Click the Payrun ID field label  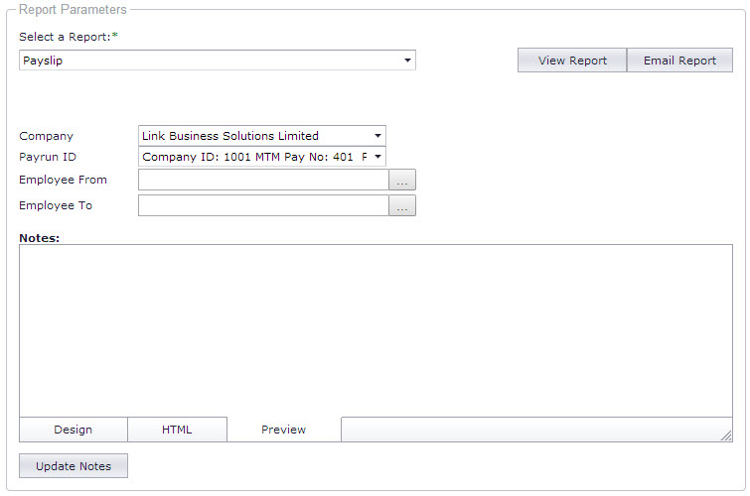[48, 157]
